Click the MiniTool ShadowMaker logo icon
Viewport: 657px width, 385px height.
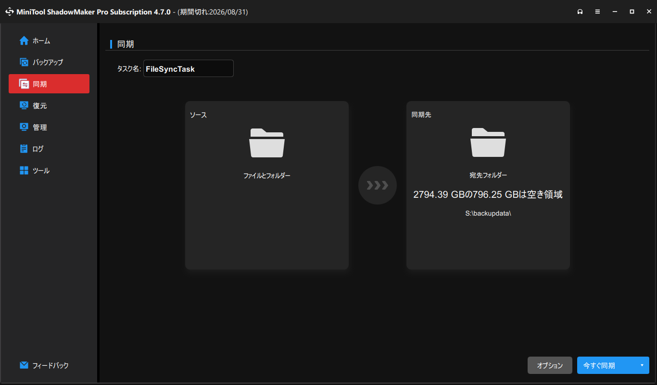(9, 12)
